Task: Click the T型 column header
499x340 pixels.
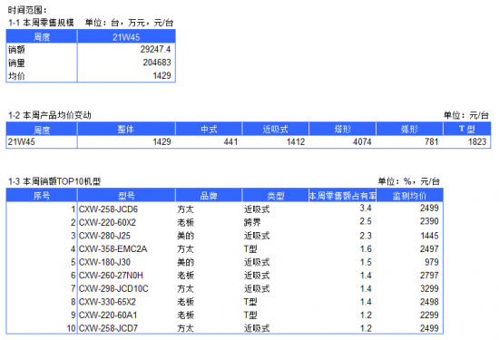Action: [467, 129]
